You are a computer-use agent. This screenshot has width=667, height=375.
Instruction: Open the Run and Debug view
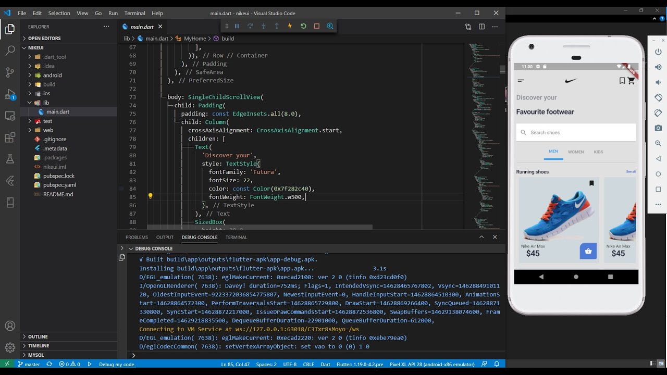click(x=10, y=94)
